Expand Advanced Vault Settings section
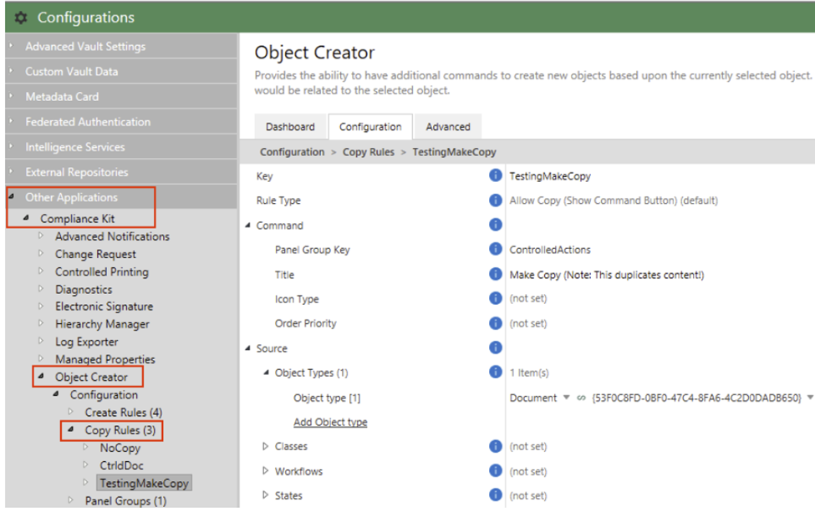The height and width of the screenshot is (517, 815). coord(11,46)
